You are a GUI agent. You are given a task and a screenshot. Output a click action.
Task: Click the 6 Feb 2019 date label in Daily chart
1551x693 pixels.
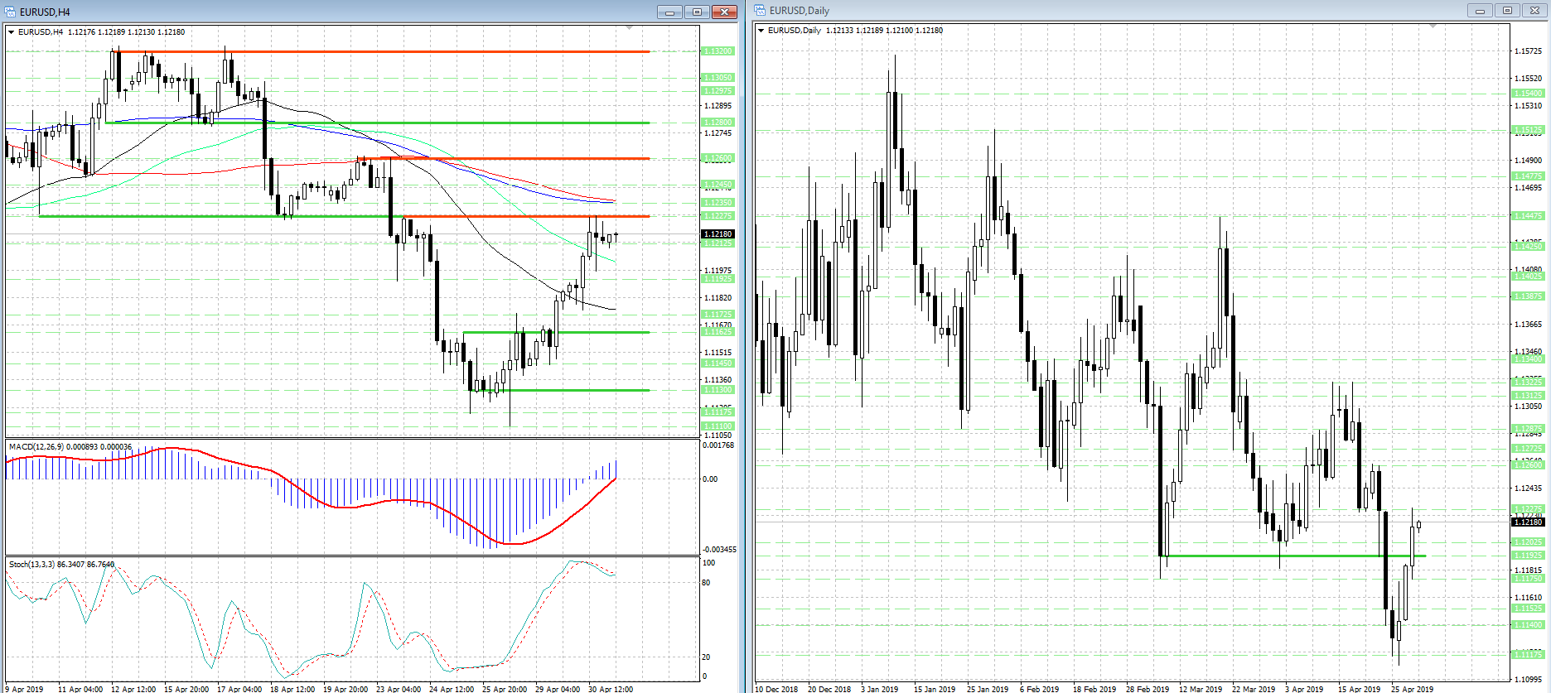[1039, 689]
